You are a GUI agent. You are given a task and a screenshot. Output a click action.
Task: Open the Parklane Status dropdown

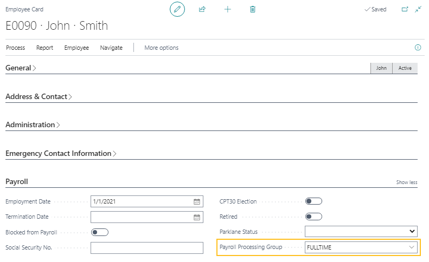point(411,232)
